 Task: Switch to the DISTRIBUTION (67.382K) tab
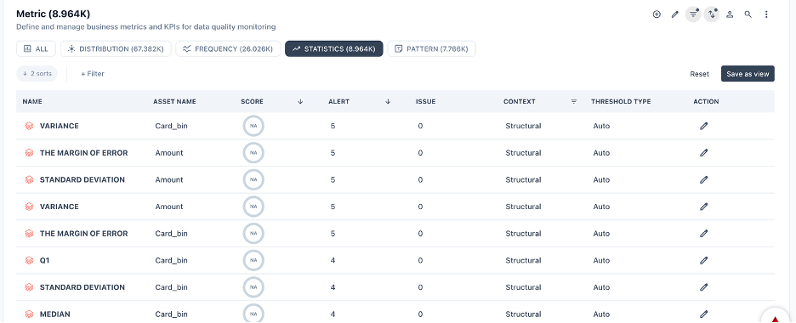point(116,48)
